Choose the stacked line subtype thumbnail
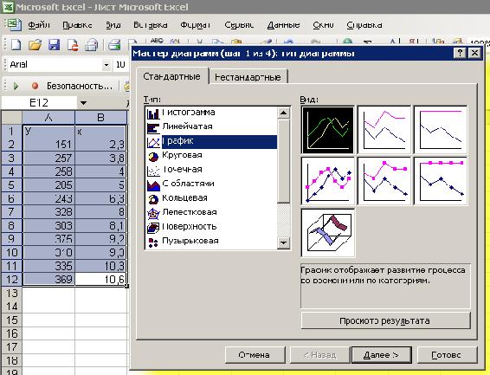Screen dimensions: 490x375 click(384, 130)
